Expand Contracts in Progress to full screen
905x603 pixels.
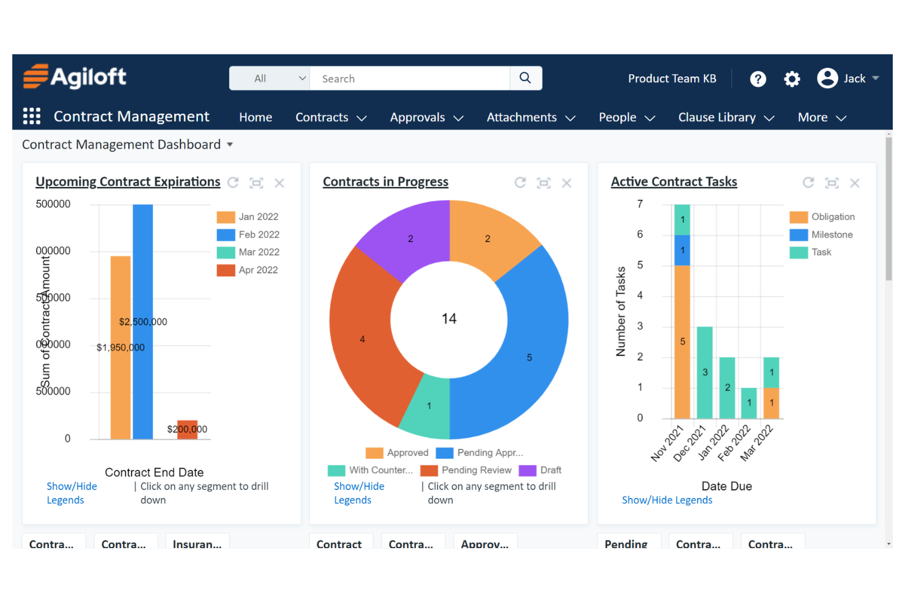click(544, 183)
